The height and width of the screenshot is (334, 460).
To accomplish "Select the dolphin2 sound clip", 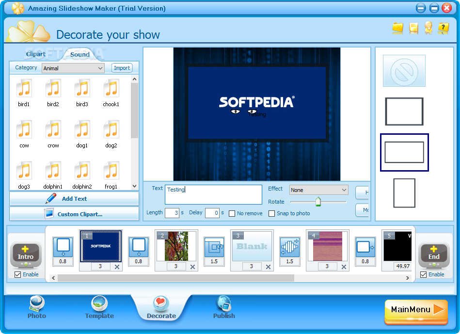I will click(x=82, y=175).
